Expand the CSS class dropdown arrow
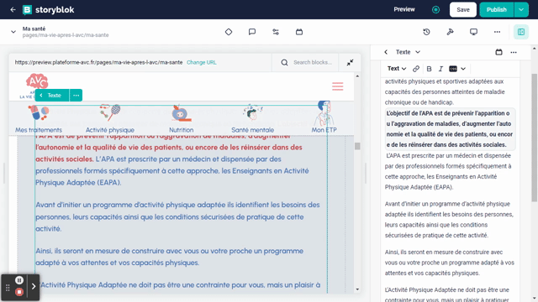The height and width of the screenshot is (302, 538). (463, 69)
